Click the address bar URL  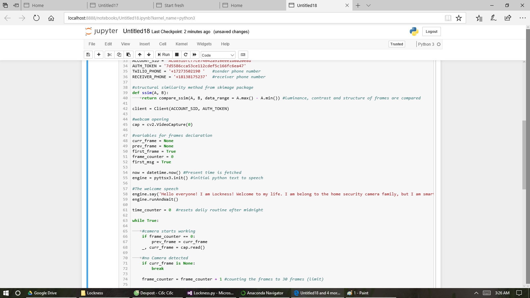pyautogui.click(x=132, y=18)
